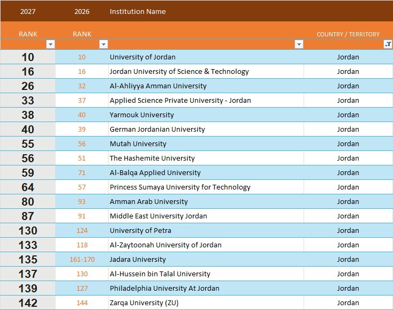Select the COUNTRY / TERRITORY header cell

[x=348, y=34]
